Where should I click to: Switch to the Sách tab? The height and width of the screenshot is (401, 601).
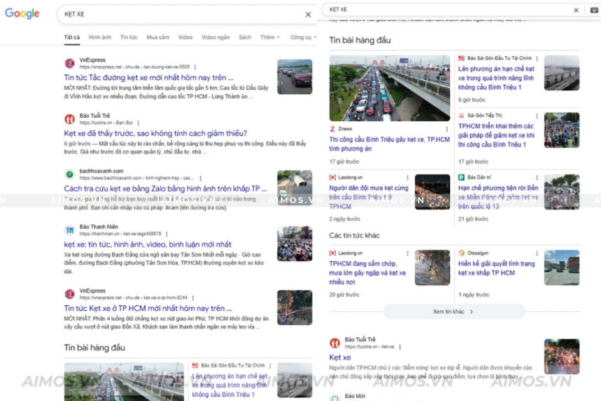(x=245, y=37)
